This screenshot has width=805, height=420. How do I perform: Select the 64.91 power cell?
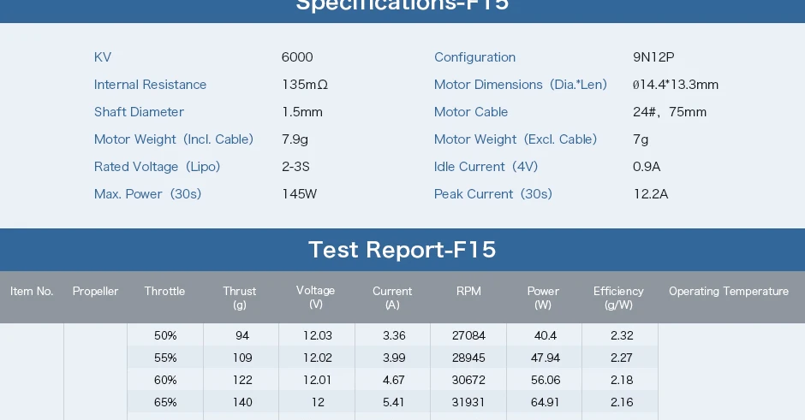pos(545,402)
